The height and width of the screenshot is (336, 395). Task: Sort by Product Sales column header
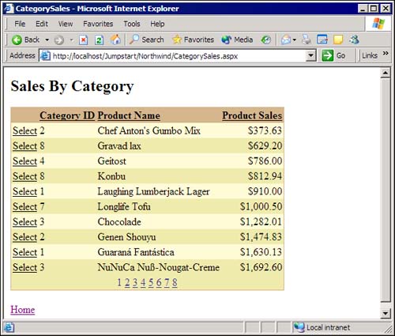coord(252,115)
